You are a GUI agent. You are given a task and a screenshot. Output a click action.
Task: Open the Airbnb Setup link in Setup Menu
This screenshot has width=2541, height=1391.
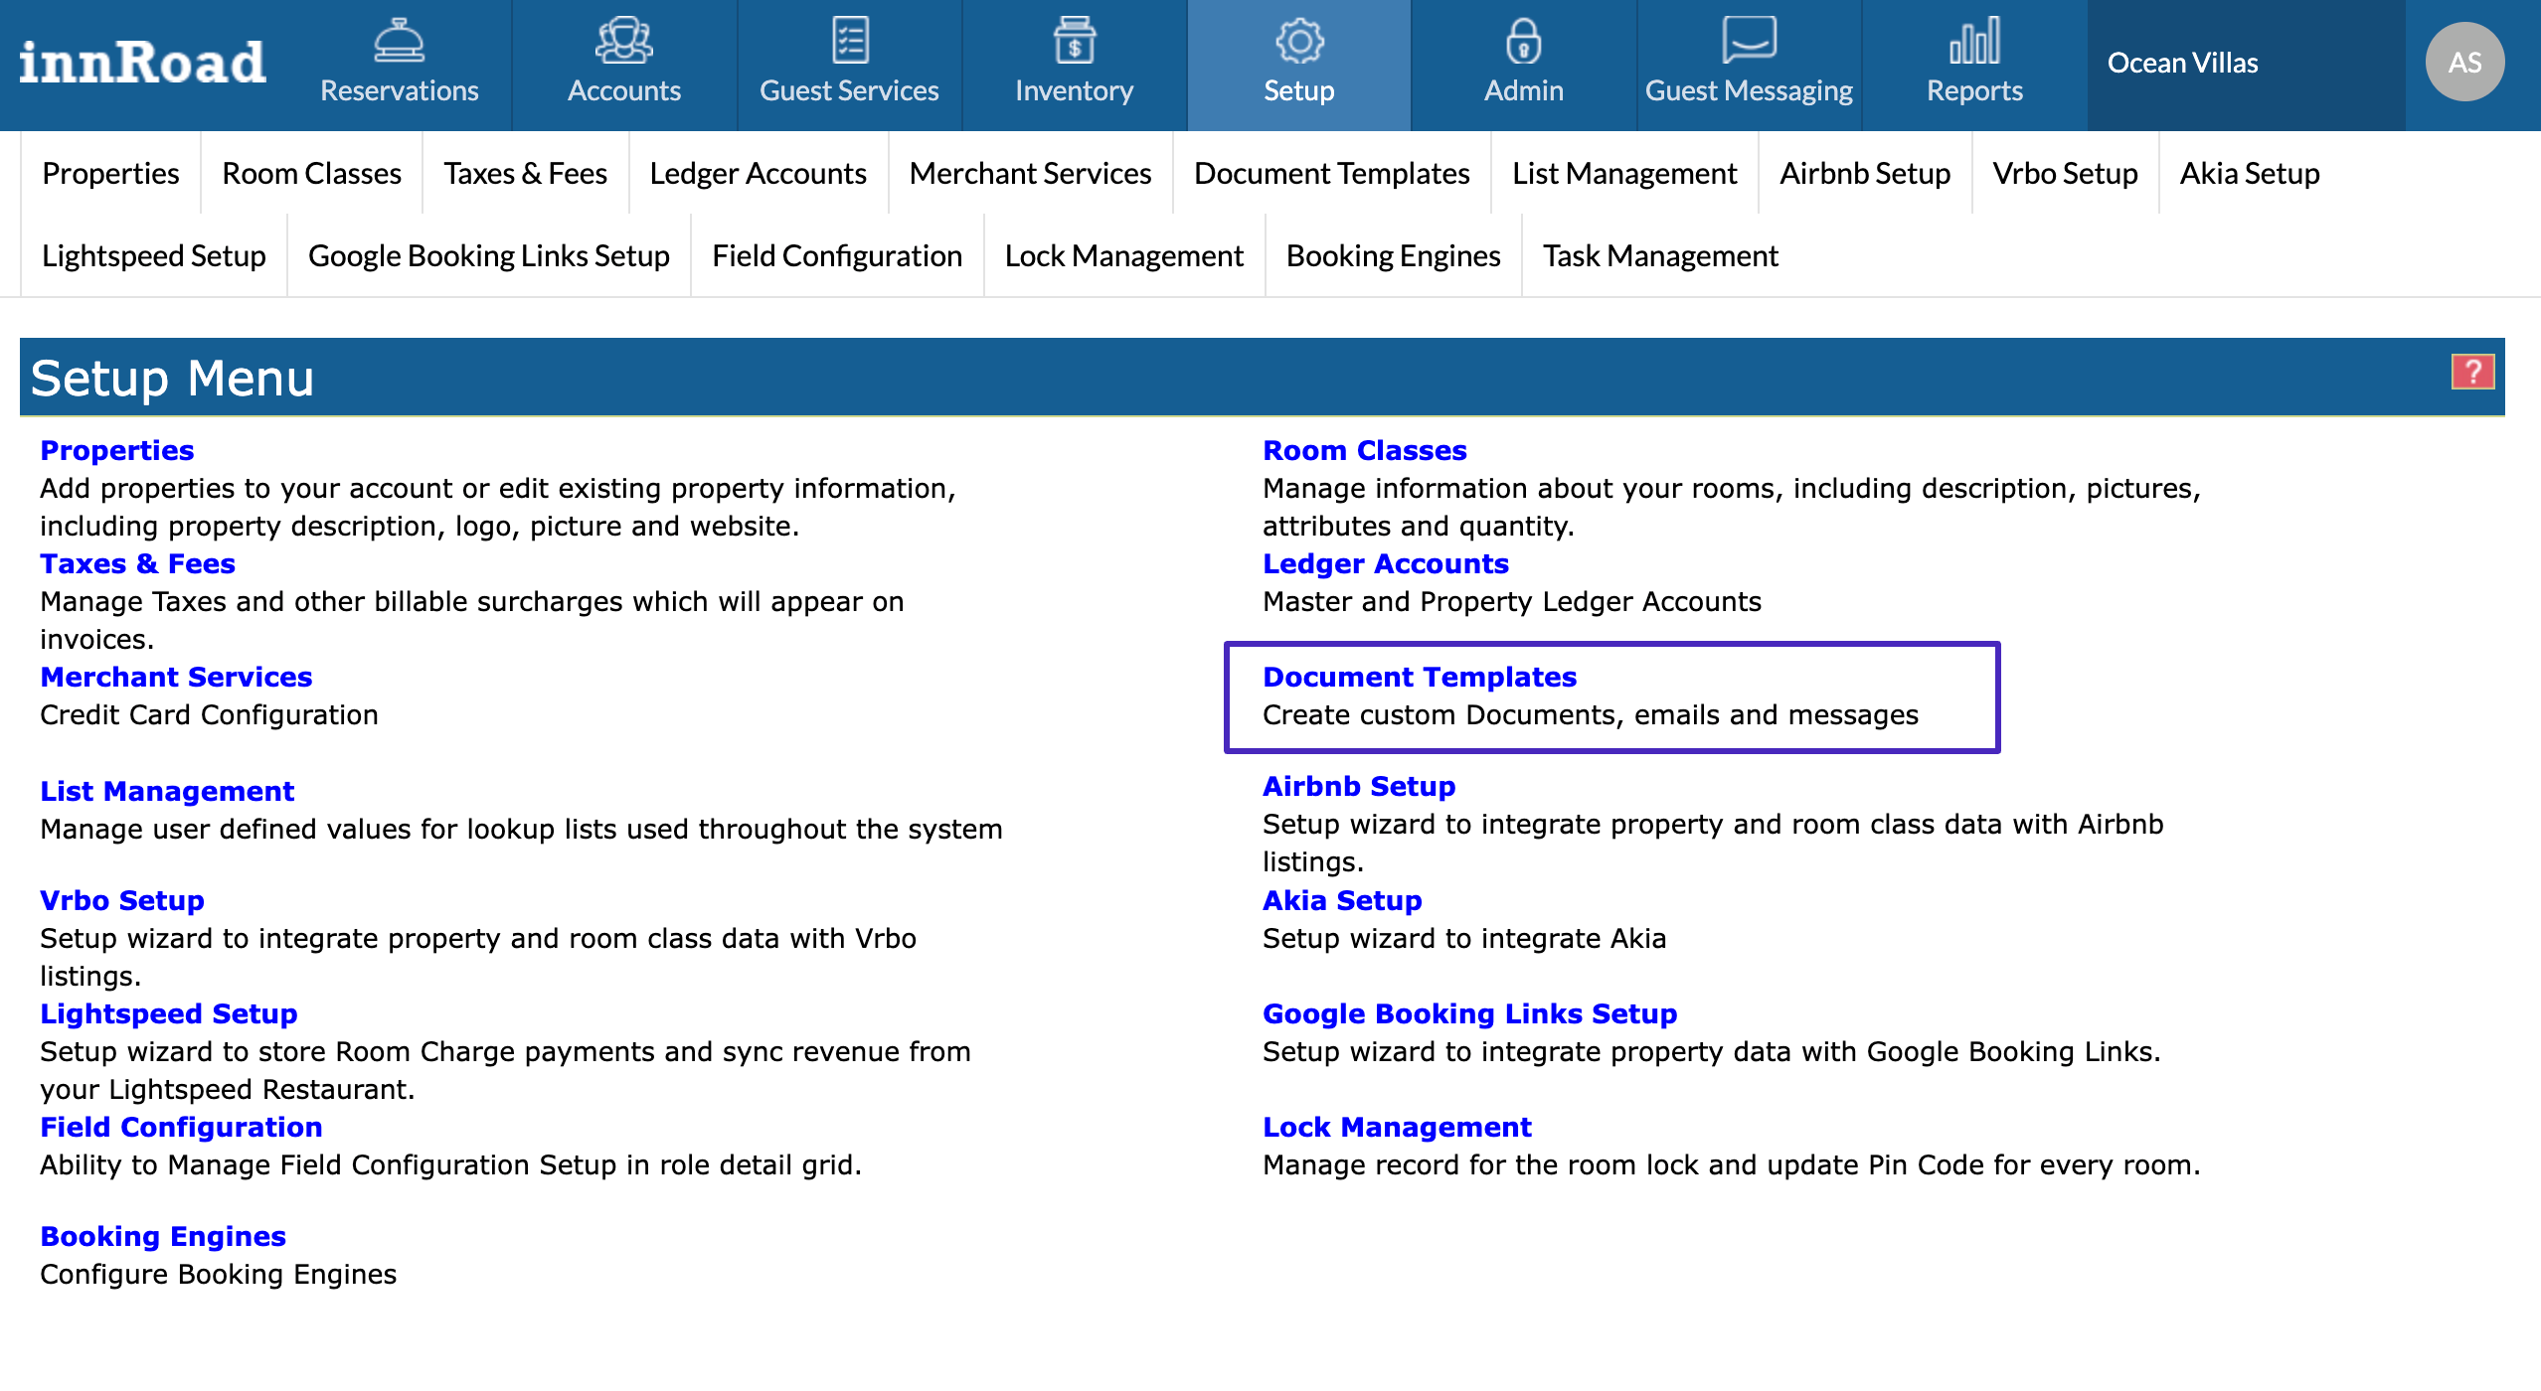click(1358, 786)
